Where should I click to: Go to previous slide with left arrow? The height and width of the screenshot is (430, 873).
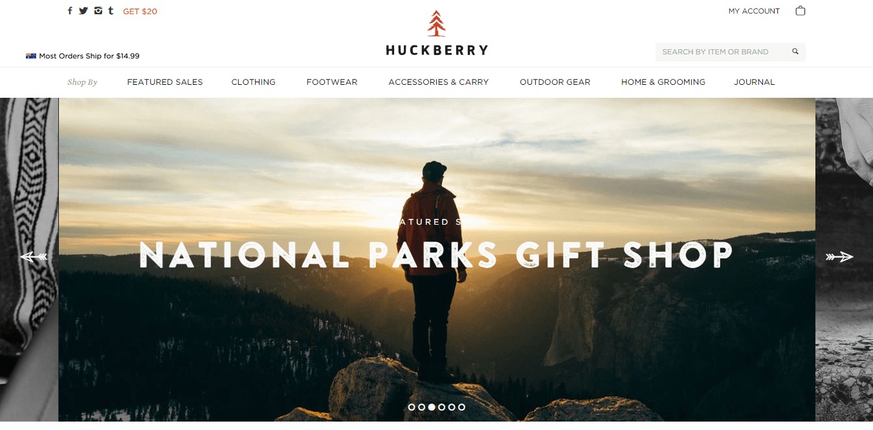coord(34,257)
